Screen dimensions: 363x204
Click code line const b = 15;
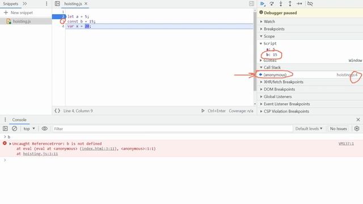81,22
